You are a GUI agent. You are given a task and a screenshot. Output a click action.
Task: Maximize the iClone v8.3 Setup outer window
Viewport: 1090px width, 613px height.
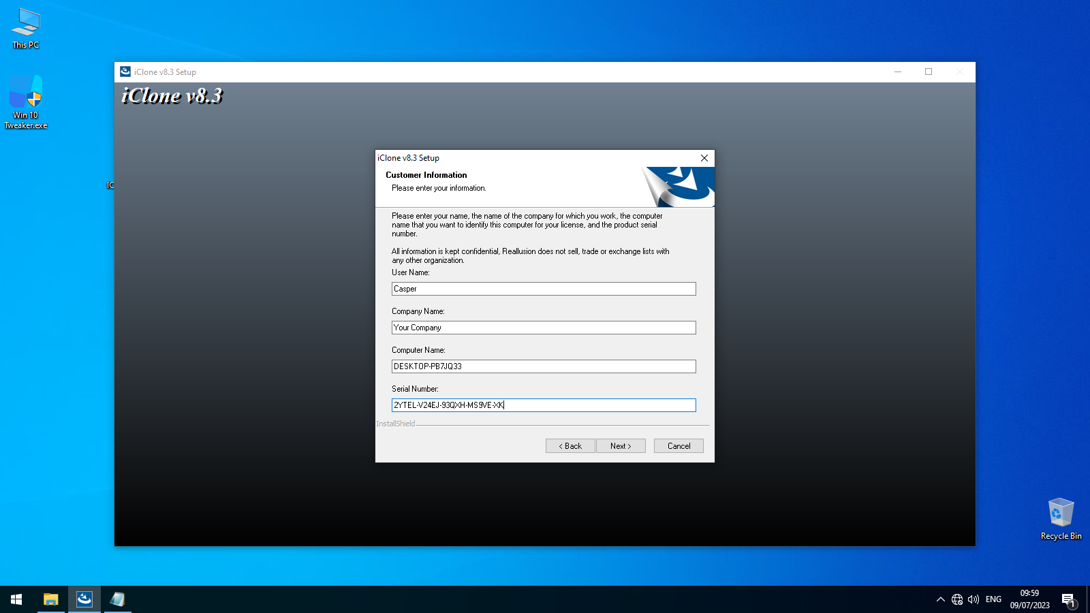click(x=929, y=72)
